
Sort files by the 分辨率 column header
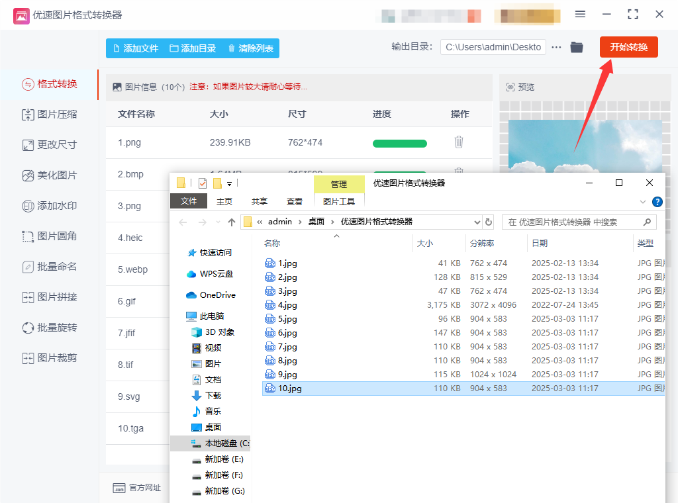[x=497, y=244]
